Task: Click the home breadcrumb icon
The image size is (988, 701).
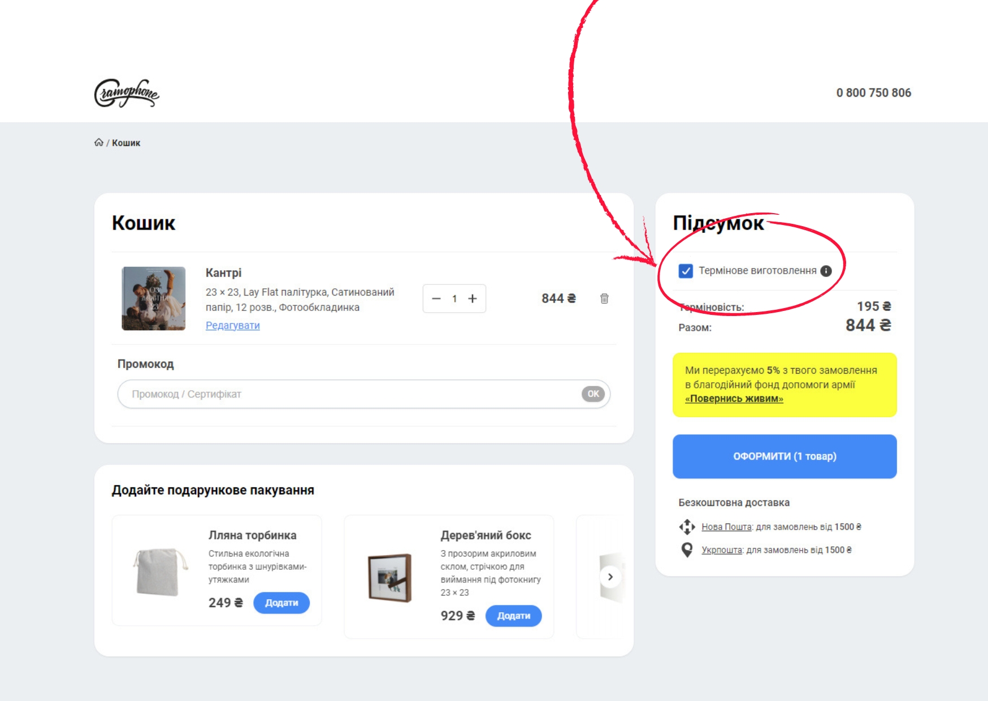Action: (x=99, y=142)
